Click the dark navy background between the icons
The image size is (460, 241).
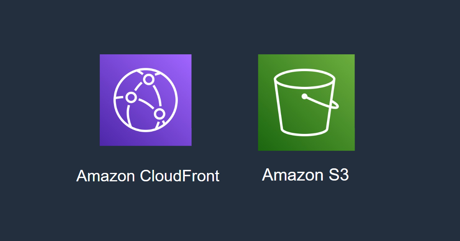(x=225, y=101)
